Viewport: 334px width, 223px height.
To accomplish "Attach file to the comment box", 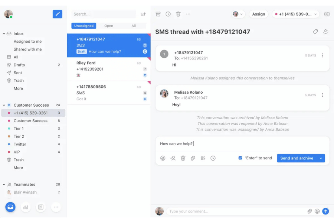I will pos(310,211).
